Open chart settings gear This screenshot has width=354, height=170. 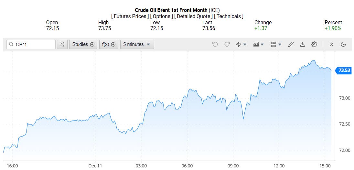314,44
